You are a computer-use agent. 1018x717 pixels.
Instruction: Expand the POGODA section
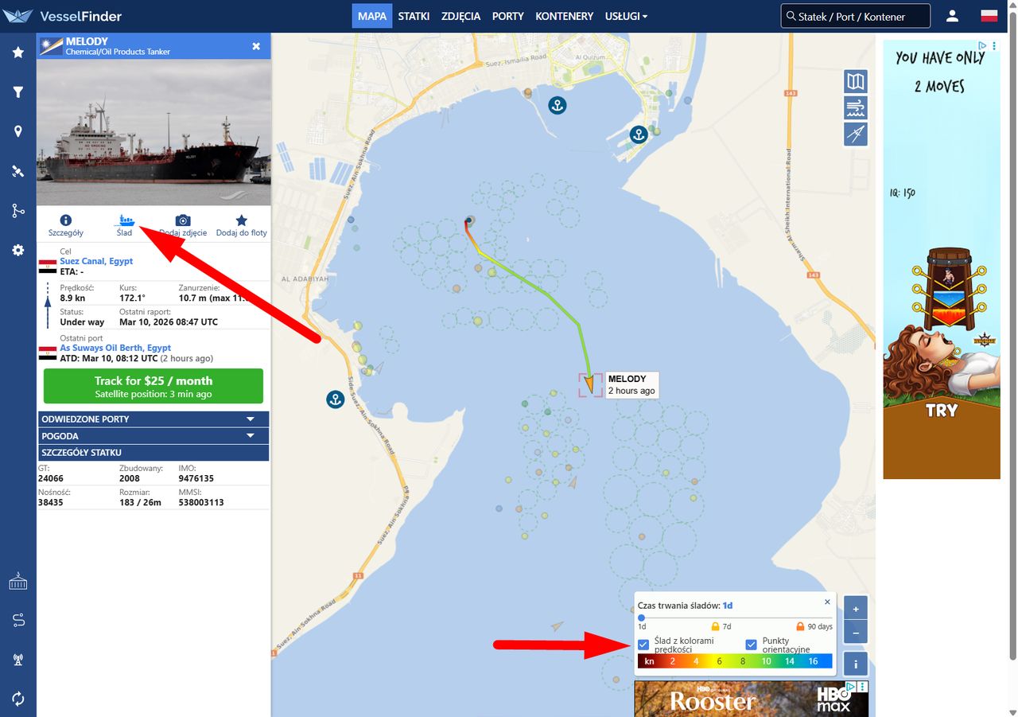[153, 436]
